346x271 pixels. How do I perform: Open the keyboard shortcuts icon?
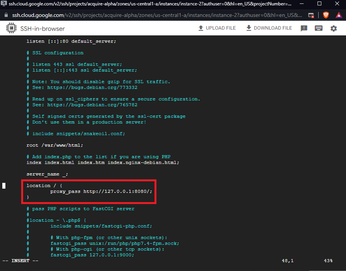pos(319,28)
